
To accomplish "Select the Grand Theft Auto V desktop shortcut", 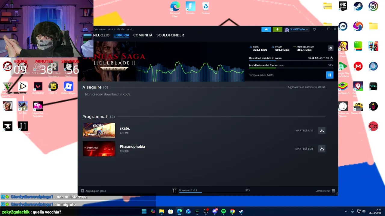I will pyautogui.click(x=8, y=89).
